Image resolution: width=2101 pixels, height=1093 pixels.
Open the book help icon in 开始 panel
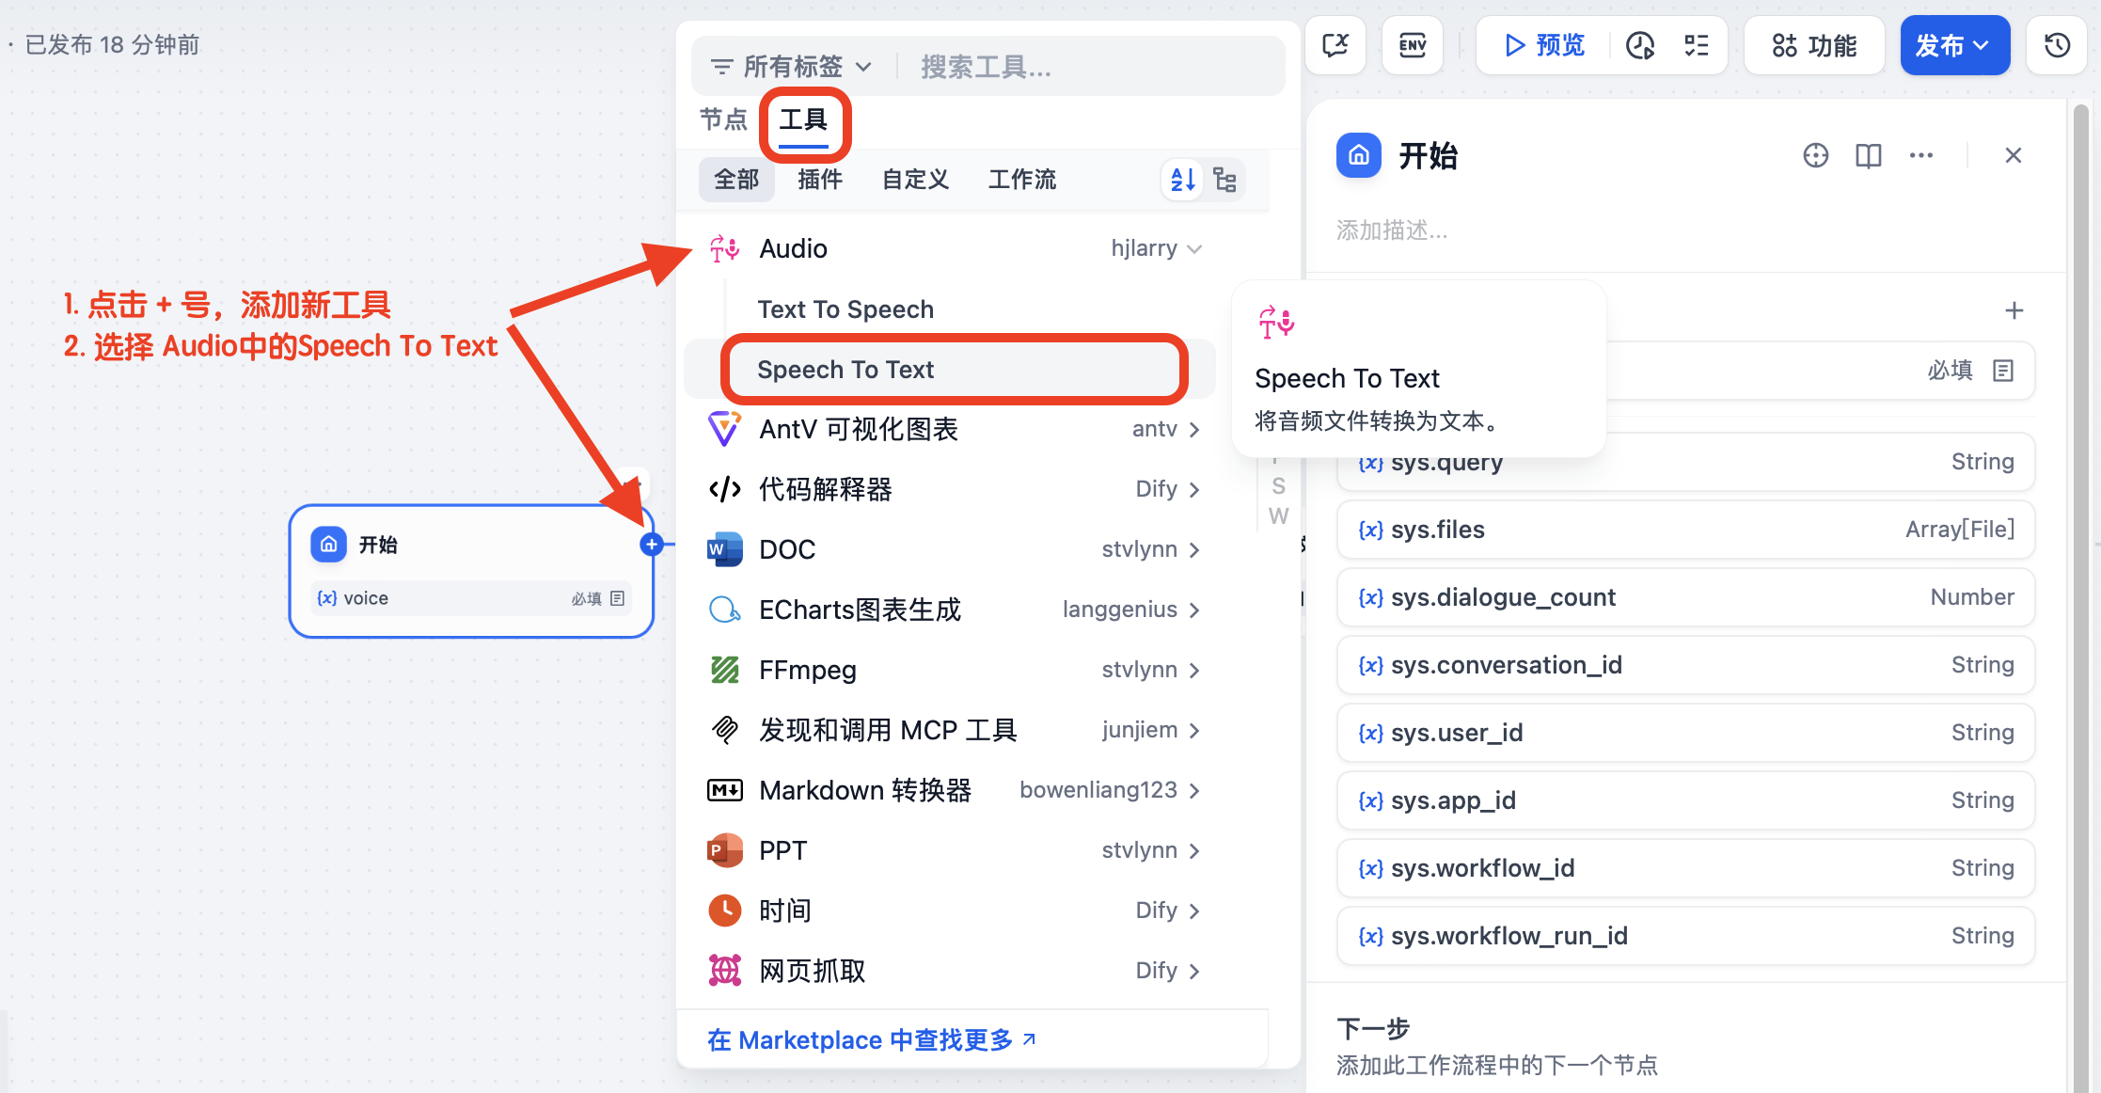1869,155
